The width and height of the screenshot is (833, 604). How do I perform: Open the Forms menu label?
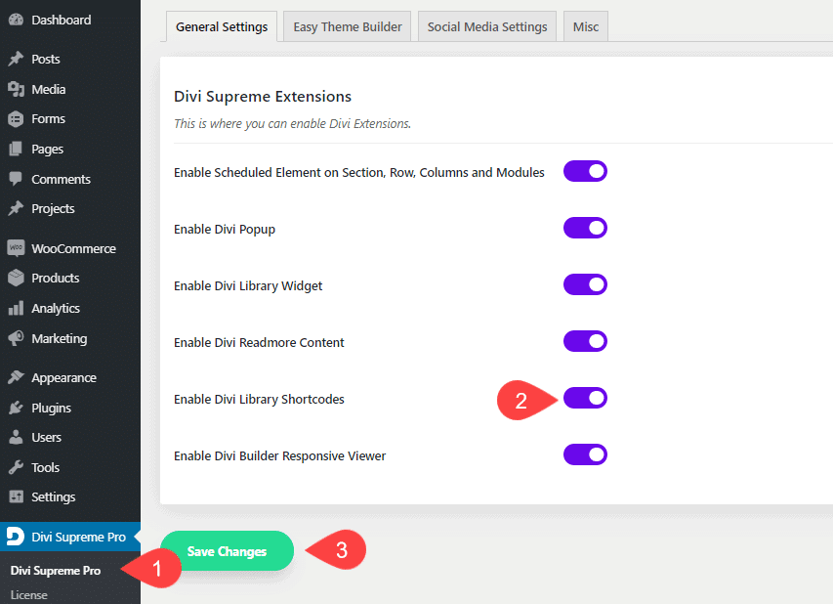point(49,118)
